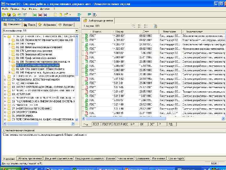Sort by the Утвержден column header
The height and width of the screenshot is (170, 226).
tap(170, 32)
